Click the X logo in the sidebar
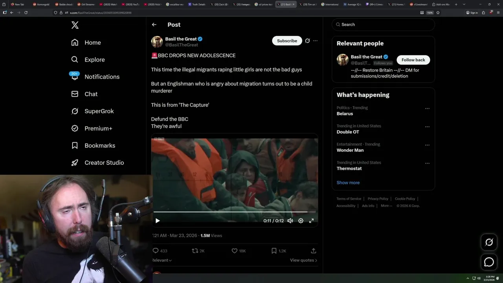The width and height of the screenshot is (503, 283). pos(75,25)
